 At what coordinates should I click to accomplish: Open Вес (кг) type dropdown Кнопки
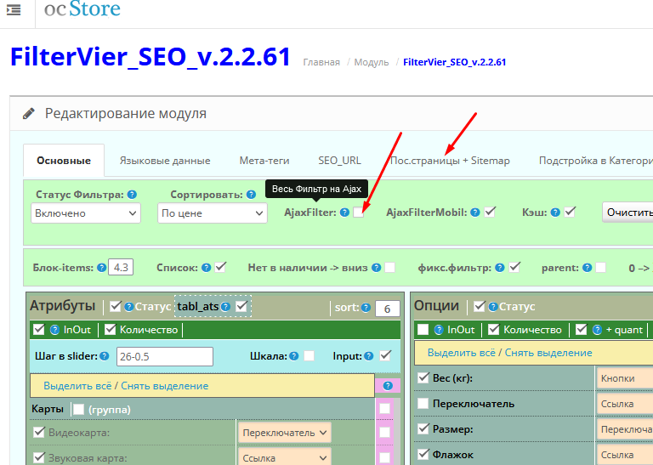point(625,378)
